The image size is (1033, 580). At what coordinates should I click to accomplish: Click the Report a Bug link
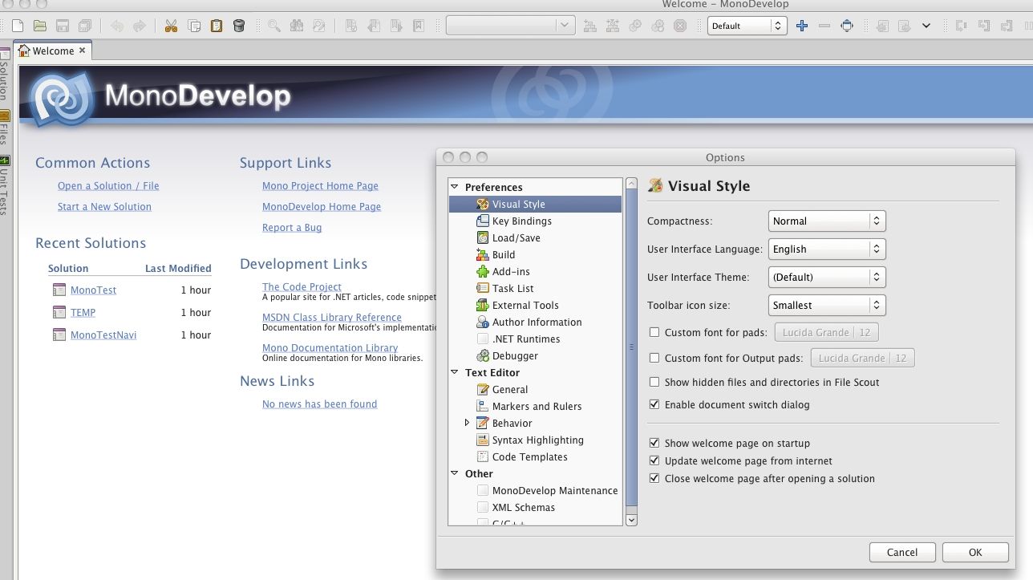coord(292,227)
